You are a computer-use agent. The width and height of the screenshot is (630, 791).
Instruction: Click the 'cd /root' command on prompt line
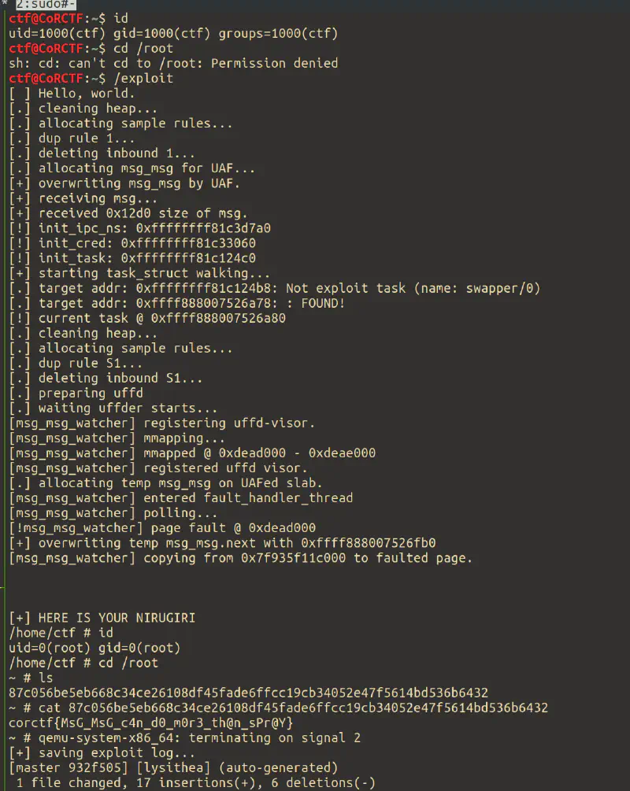coord(143,49)
